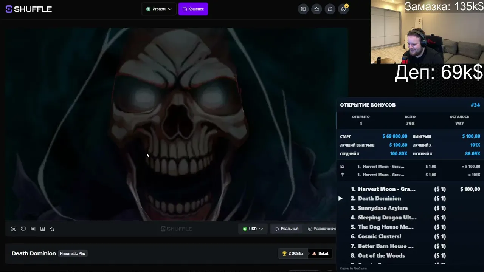Image resolution: width=484 pixels, height=272 pixels.
Task: Select Sleeping Dragon Ult... in the bonus list
Action: 410,218
